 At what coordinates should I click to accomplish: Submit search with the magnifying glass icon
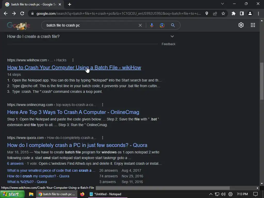pyautogui.click(x=173, y=25)
